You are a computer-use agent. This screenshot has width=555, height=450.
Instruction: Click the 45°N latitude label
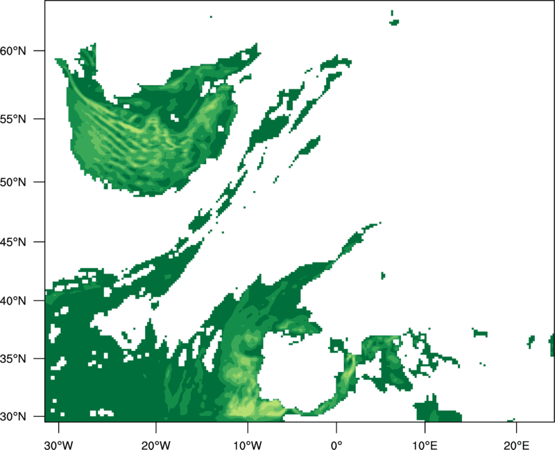(x=12, y=242)
